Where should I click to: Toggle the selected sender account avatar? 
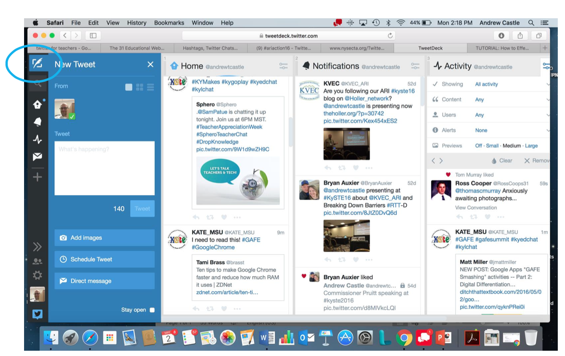64,109
